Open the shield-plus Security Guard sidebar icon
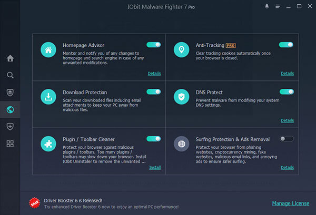This screenshot has width=316, height=215. point(10,127)
